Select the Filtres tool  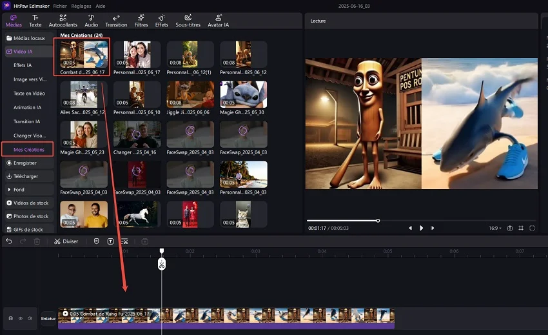141,21
